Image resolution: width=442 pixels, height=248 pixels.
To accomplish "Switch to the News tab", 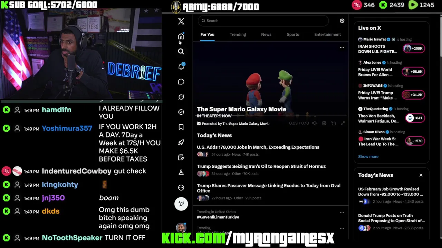I will click(x=266, y=34).
